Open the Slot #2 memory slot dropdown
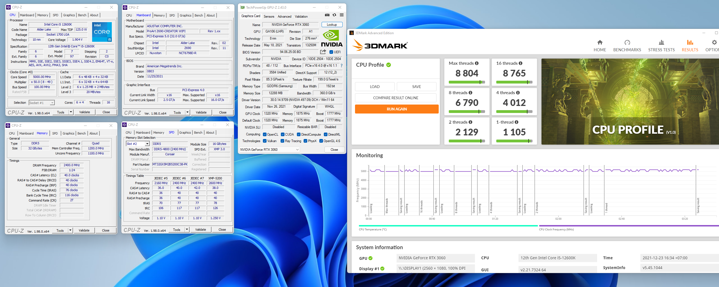719x287 pixels. pyautogui.click(x=147, y=144)
